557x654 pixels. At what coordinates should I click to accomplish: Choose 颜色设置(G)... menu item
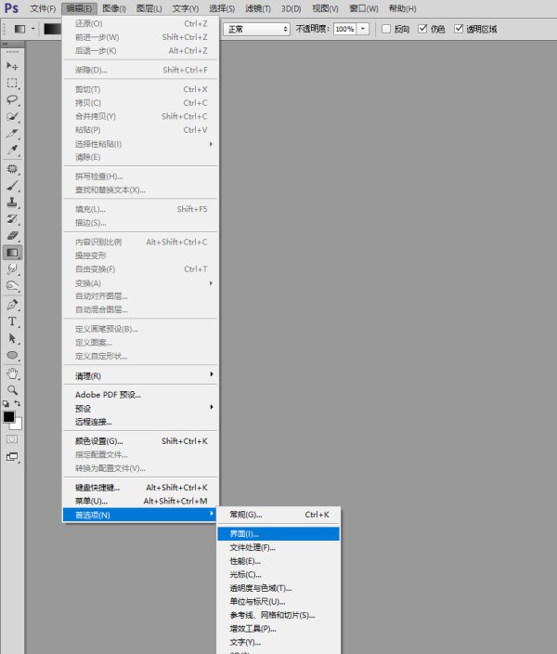pos(141,441)
